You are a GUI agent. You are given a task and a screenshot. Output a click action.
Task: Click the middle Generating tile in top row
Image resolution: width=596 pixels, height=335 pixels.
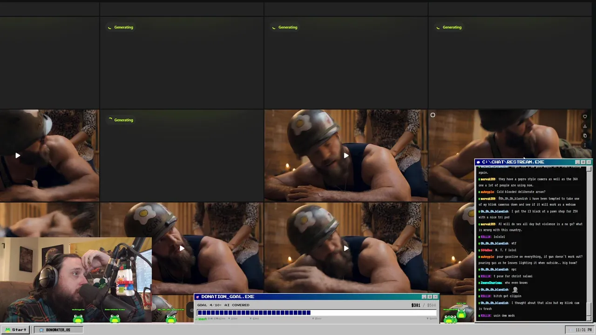[x=345, y=62]
